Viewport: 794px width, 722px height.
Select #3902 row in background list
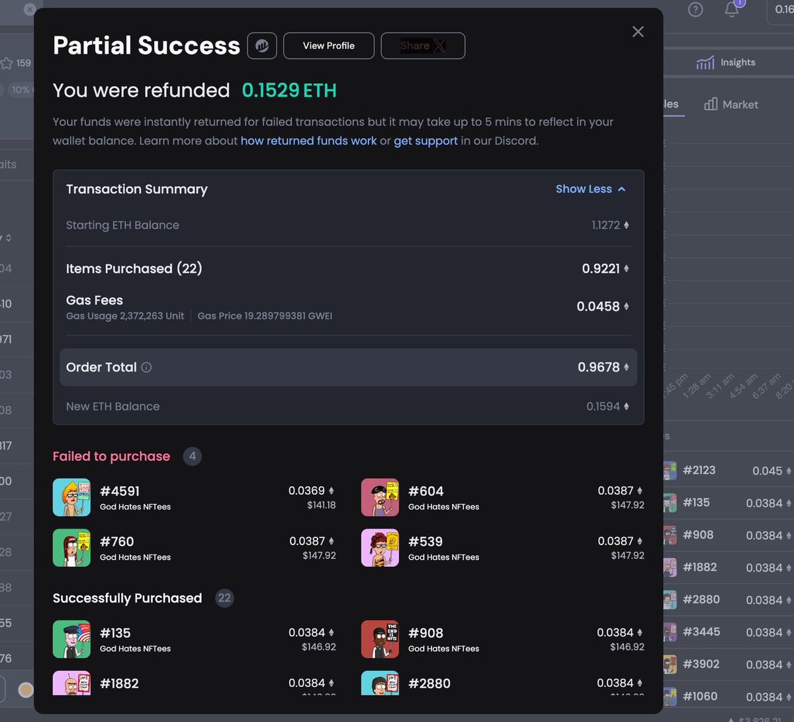tap(728, 664)
